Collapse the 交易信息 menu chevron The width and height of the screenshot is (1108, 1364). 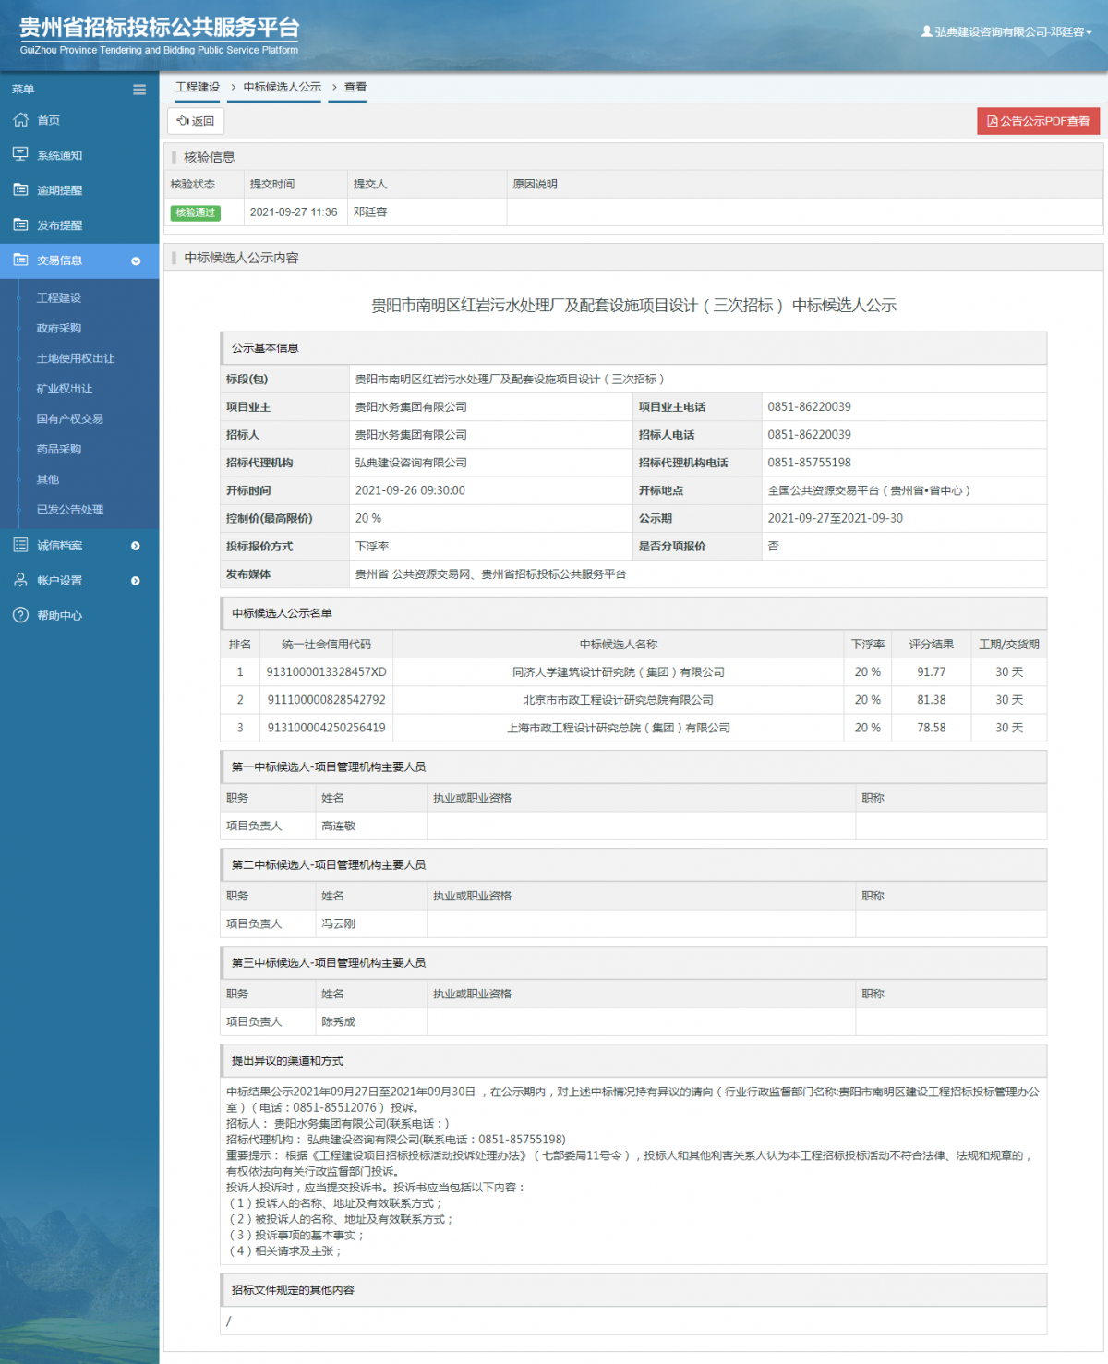(136, 261)
